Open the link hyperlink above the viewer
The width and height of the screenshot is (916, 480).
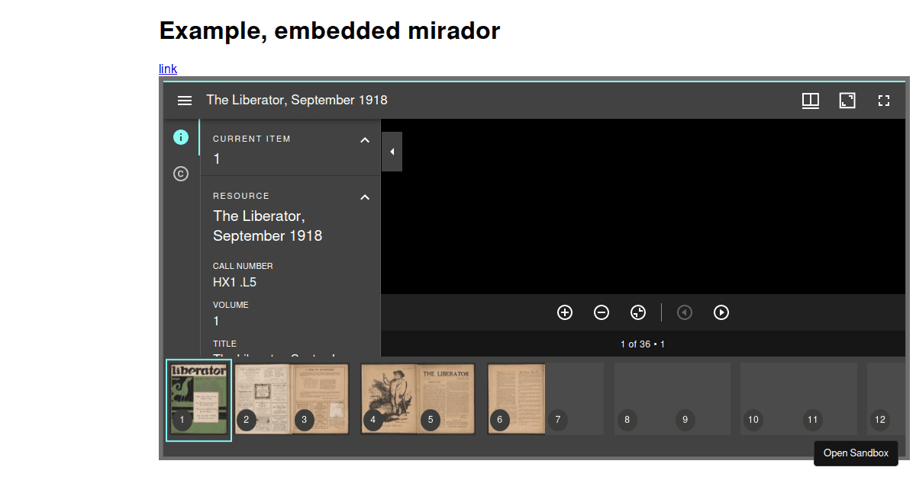point(167,69)
